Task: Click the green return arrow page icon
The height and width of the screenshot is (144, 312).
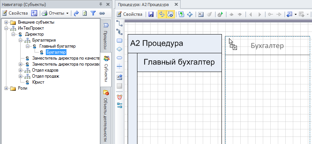Action: coord(181,14)
